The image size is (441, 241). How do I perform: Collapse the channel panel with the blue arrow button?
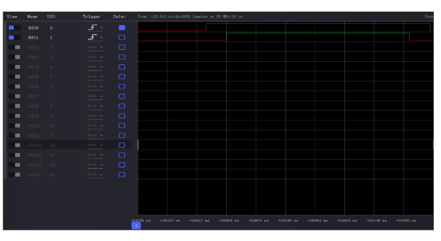(x=136, y=226)
